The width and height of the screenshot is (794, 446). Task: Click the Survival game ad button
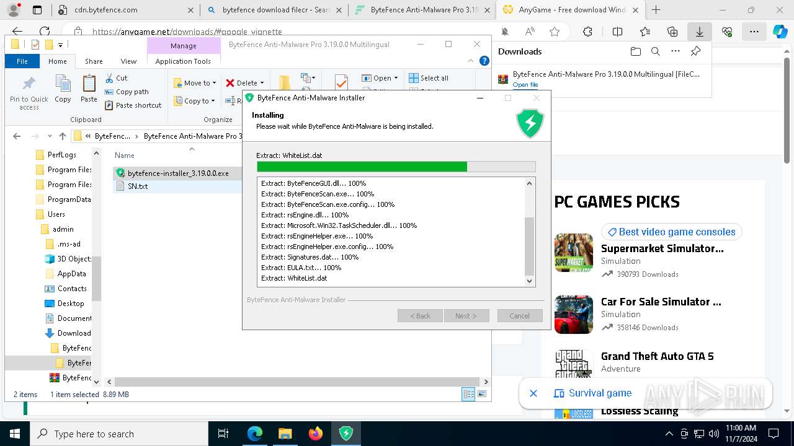592,393
